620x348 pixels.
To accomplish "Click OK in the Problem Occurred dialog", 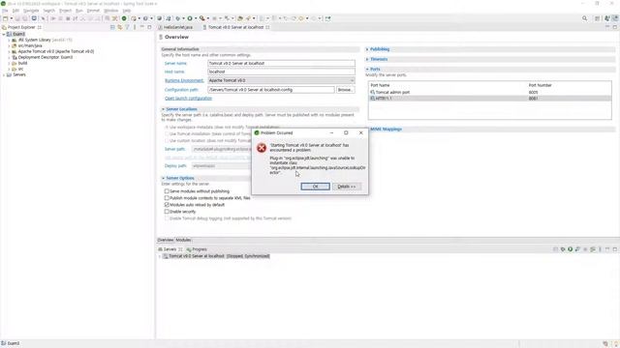I will pyautogui.click(x=315, y=187).
